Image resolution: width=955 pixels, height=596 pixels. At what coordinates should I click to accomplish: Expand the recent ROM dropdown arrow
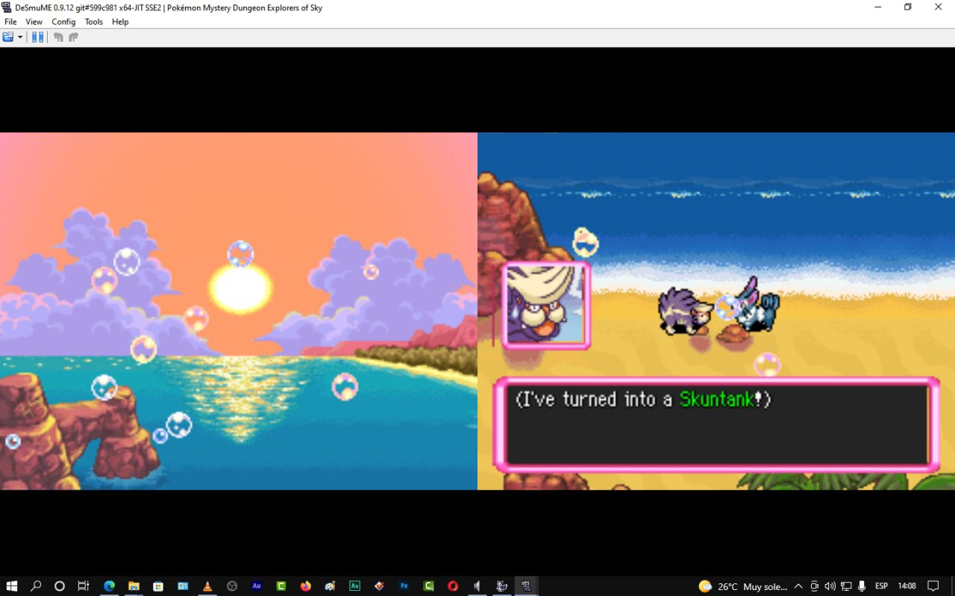[x=20, y=37]
